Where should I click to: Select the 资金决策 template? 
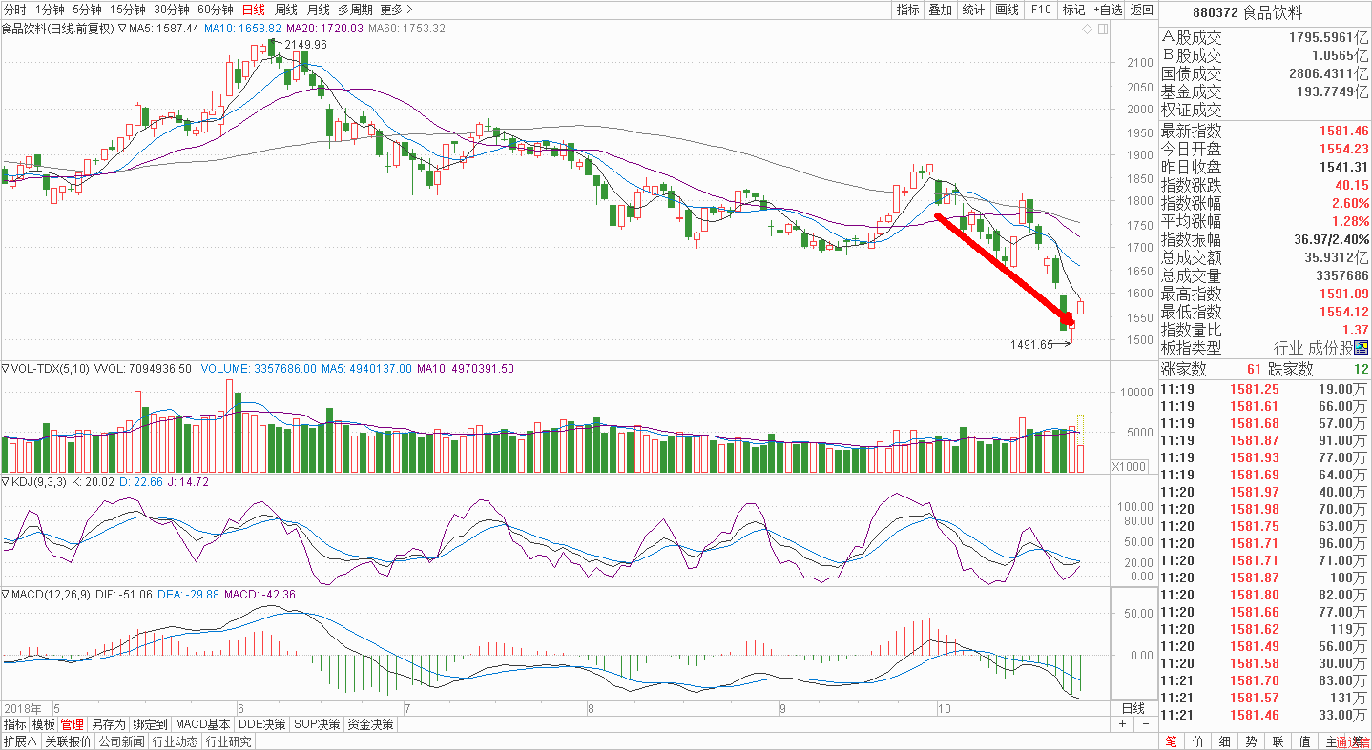point(371,724)
